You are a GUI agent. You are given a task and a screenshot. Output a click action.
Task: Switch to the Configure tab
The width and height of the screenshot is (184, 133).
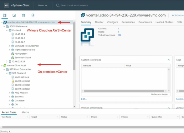point(113,22)
